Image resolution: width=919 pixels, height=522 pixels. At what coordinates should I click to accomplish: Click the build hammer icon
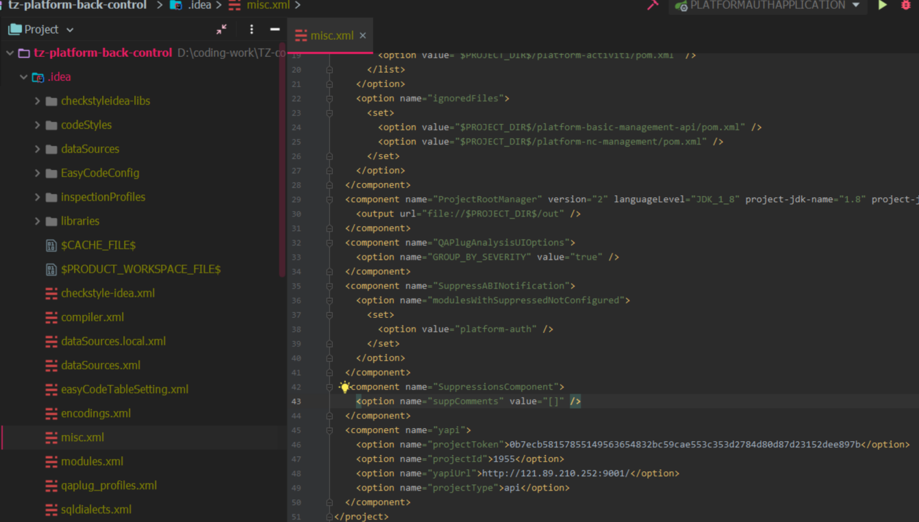tap(653, 5)
